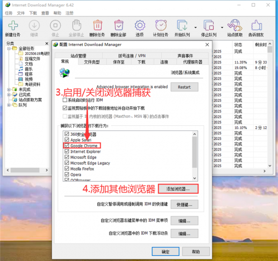Click the 确定 button
278x261 pixels.
pyautogui.click(x=165, y=251)
